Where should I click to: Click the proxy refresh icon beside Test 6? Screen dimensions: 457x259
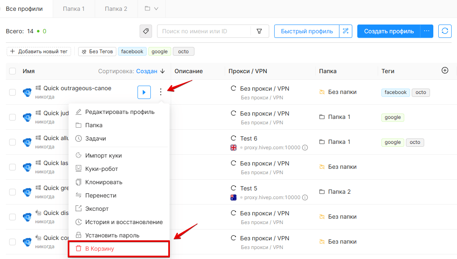tap(233, 138)
